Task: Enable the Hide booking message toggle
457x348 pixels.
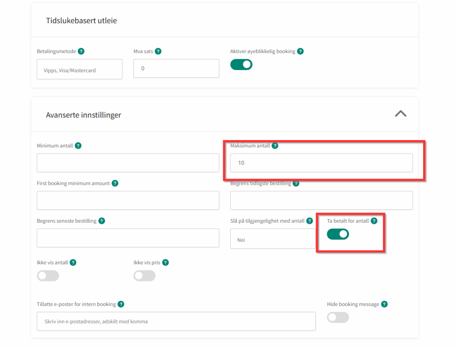Action: pos(338,317)
